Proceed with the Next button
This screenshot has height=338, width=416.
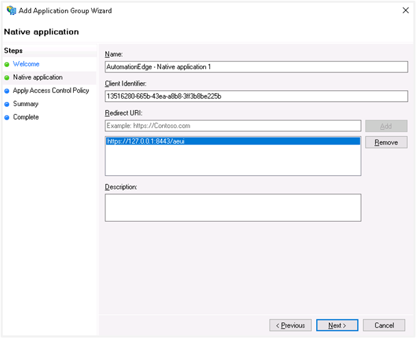pos(337,325)
